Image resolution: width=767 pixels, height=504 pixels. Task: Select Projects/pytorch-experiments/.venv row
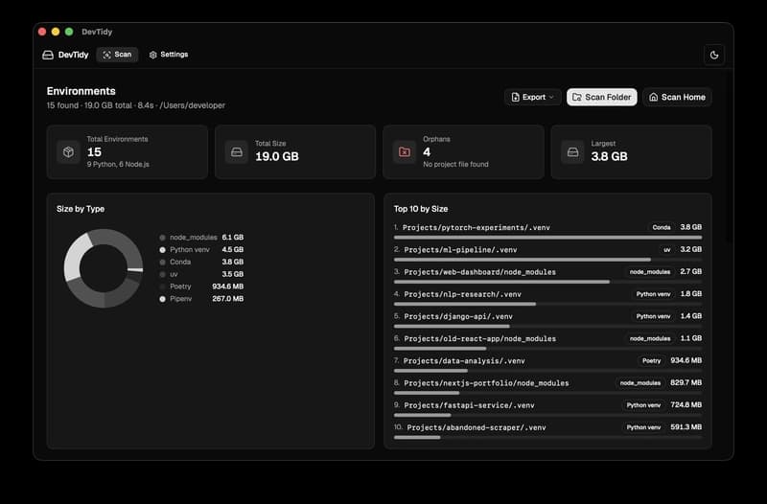pos(547,231)
